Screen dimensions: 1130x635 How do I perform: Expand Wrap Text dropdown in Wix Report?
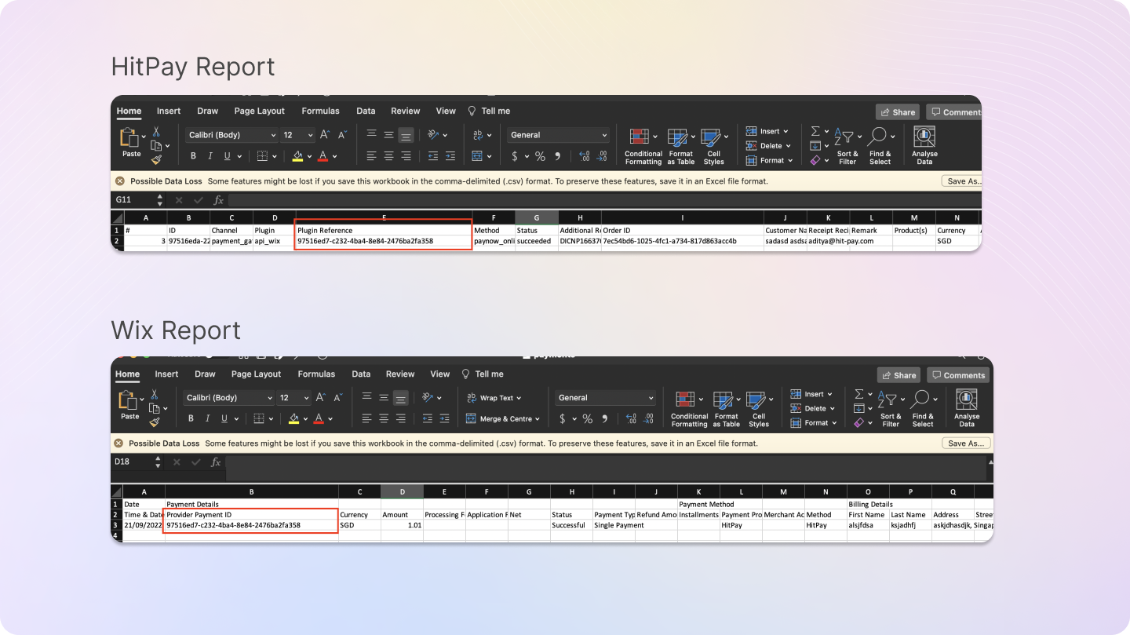click(519, 398)
